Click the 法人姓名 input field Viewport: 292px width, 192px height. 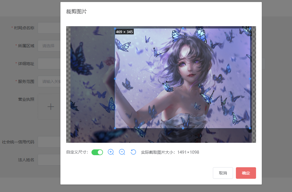(49, 160)
